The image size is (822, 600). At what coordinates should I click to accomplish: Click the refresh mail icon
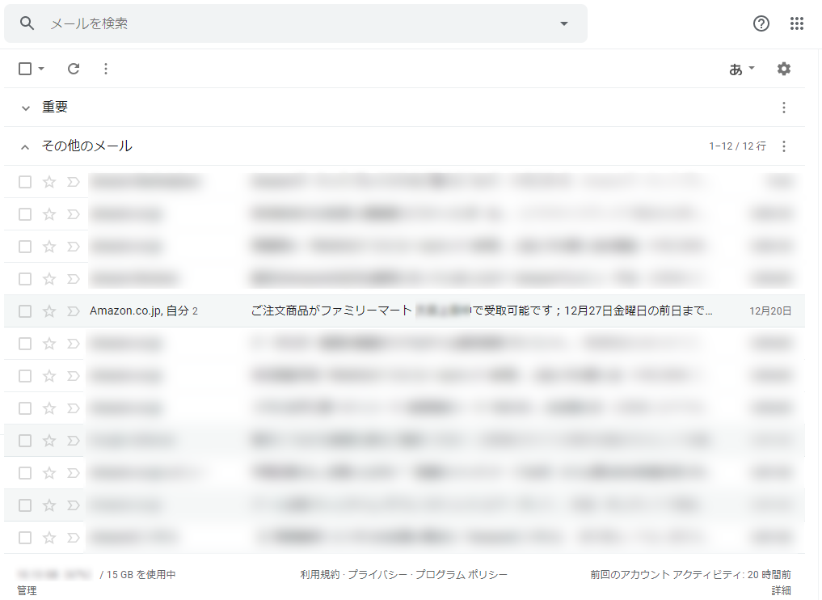tap(74, 69)
